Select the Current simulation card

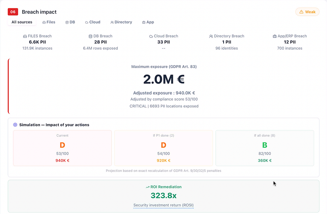point(62,148)
